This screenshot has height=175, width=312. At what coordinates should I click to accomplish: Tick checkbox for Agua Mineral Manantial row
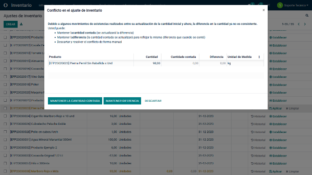[x=5, y=140]
